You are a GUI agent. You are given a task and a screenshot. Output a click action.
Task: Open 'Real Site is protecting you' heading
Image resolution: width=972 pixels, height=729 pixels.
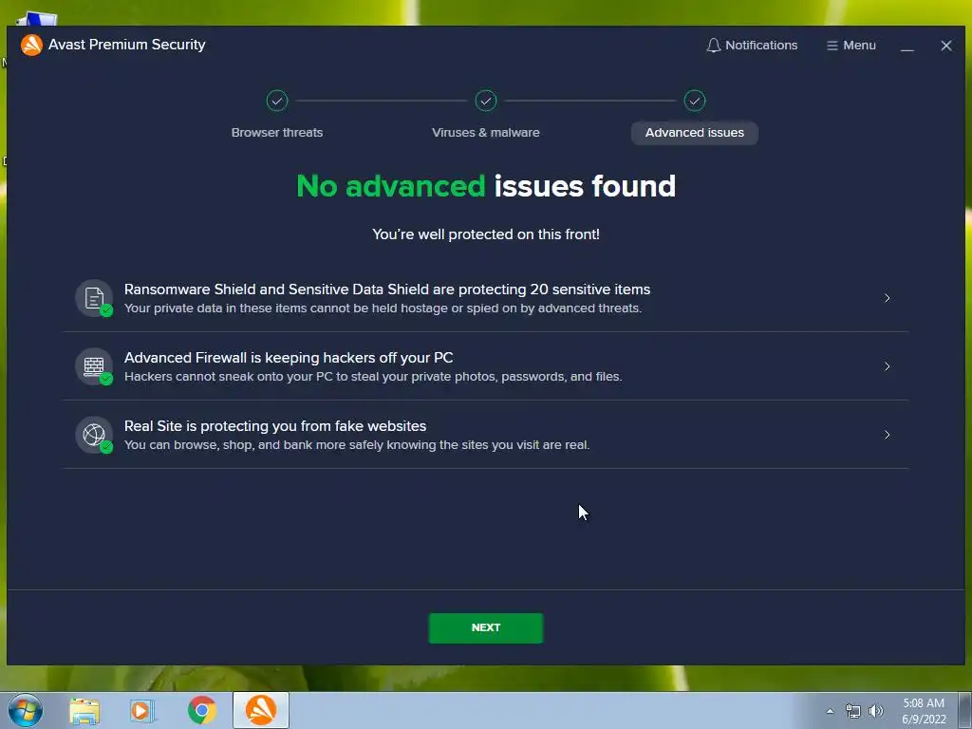coord(275,426)
